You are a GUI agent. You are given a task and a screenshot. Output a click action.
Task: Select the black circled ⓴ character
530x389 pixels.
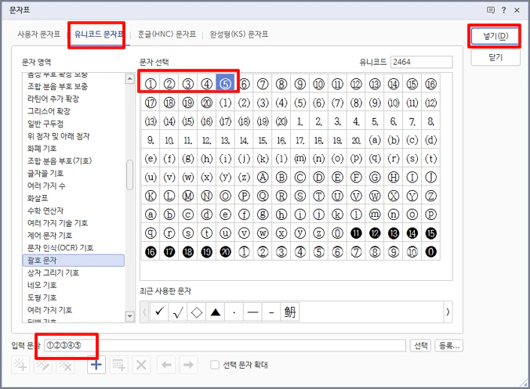tap(226, 252)
